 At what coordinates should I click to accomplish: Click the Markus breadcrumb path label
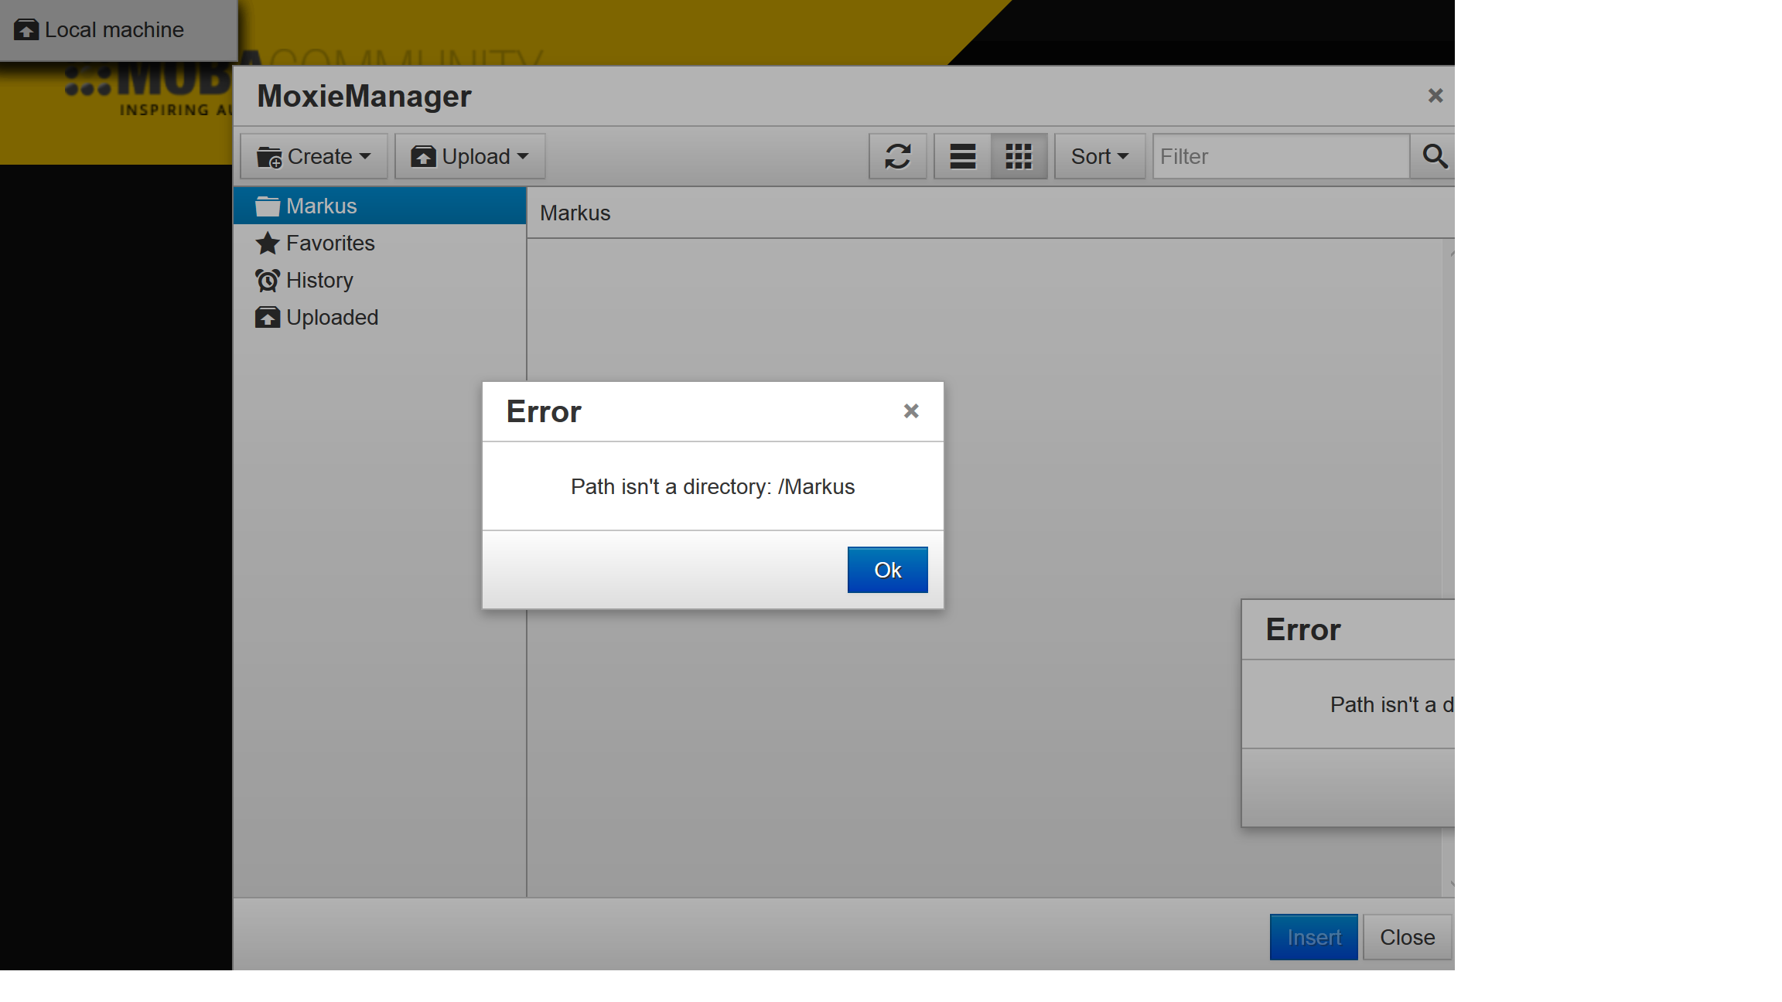[x=575, y=213]
